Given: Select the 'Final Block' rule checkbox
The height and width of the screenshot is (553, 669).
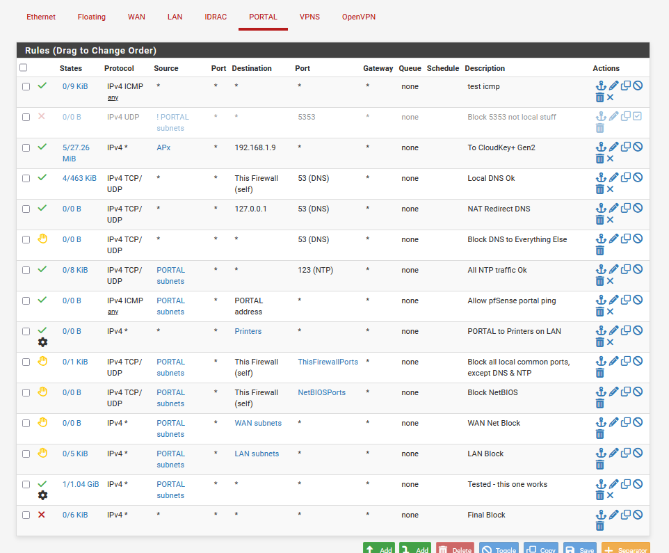Looking at the screenshot, I should pyautogui.click(x=26, y=515).
